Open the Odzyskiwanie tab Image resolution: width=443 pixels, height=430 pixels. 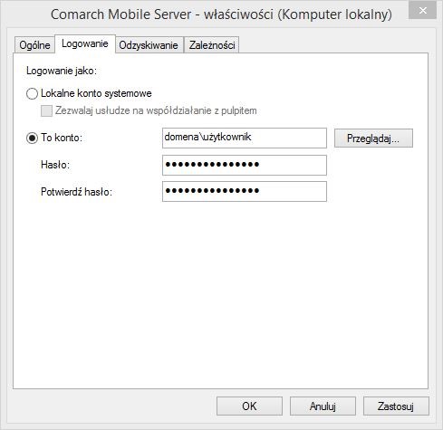click(x=149, y=45)
